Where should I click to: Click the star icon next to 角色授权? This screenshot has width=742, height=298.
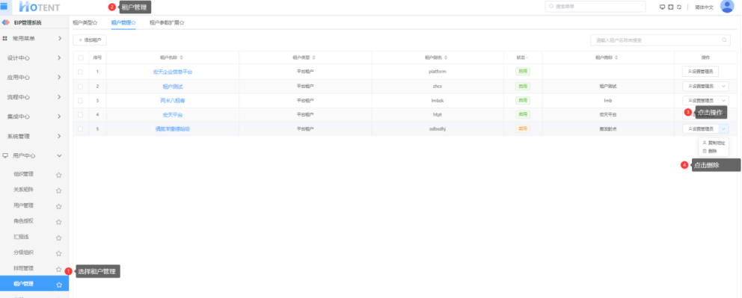(x=58, y=222)
